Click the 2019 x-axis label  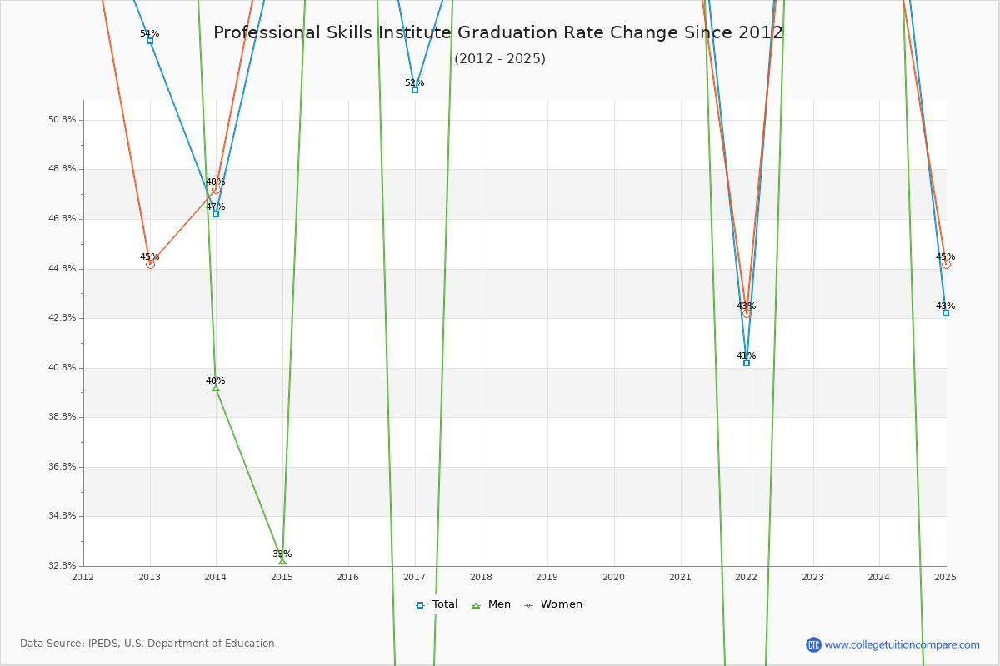(547, 577)
